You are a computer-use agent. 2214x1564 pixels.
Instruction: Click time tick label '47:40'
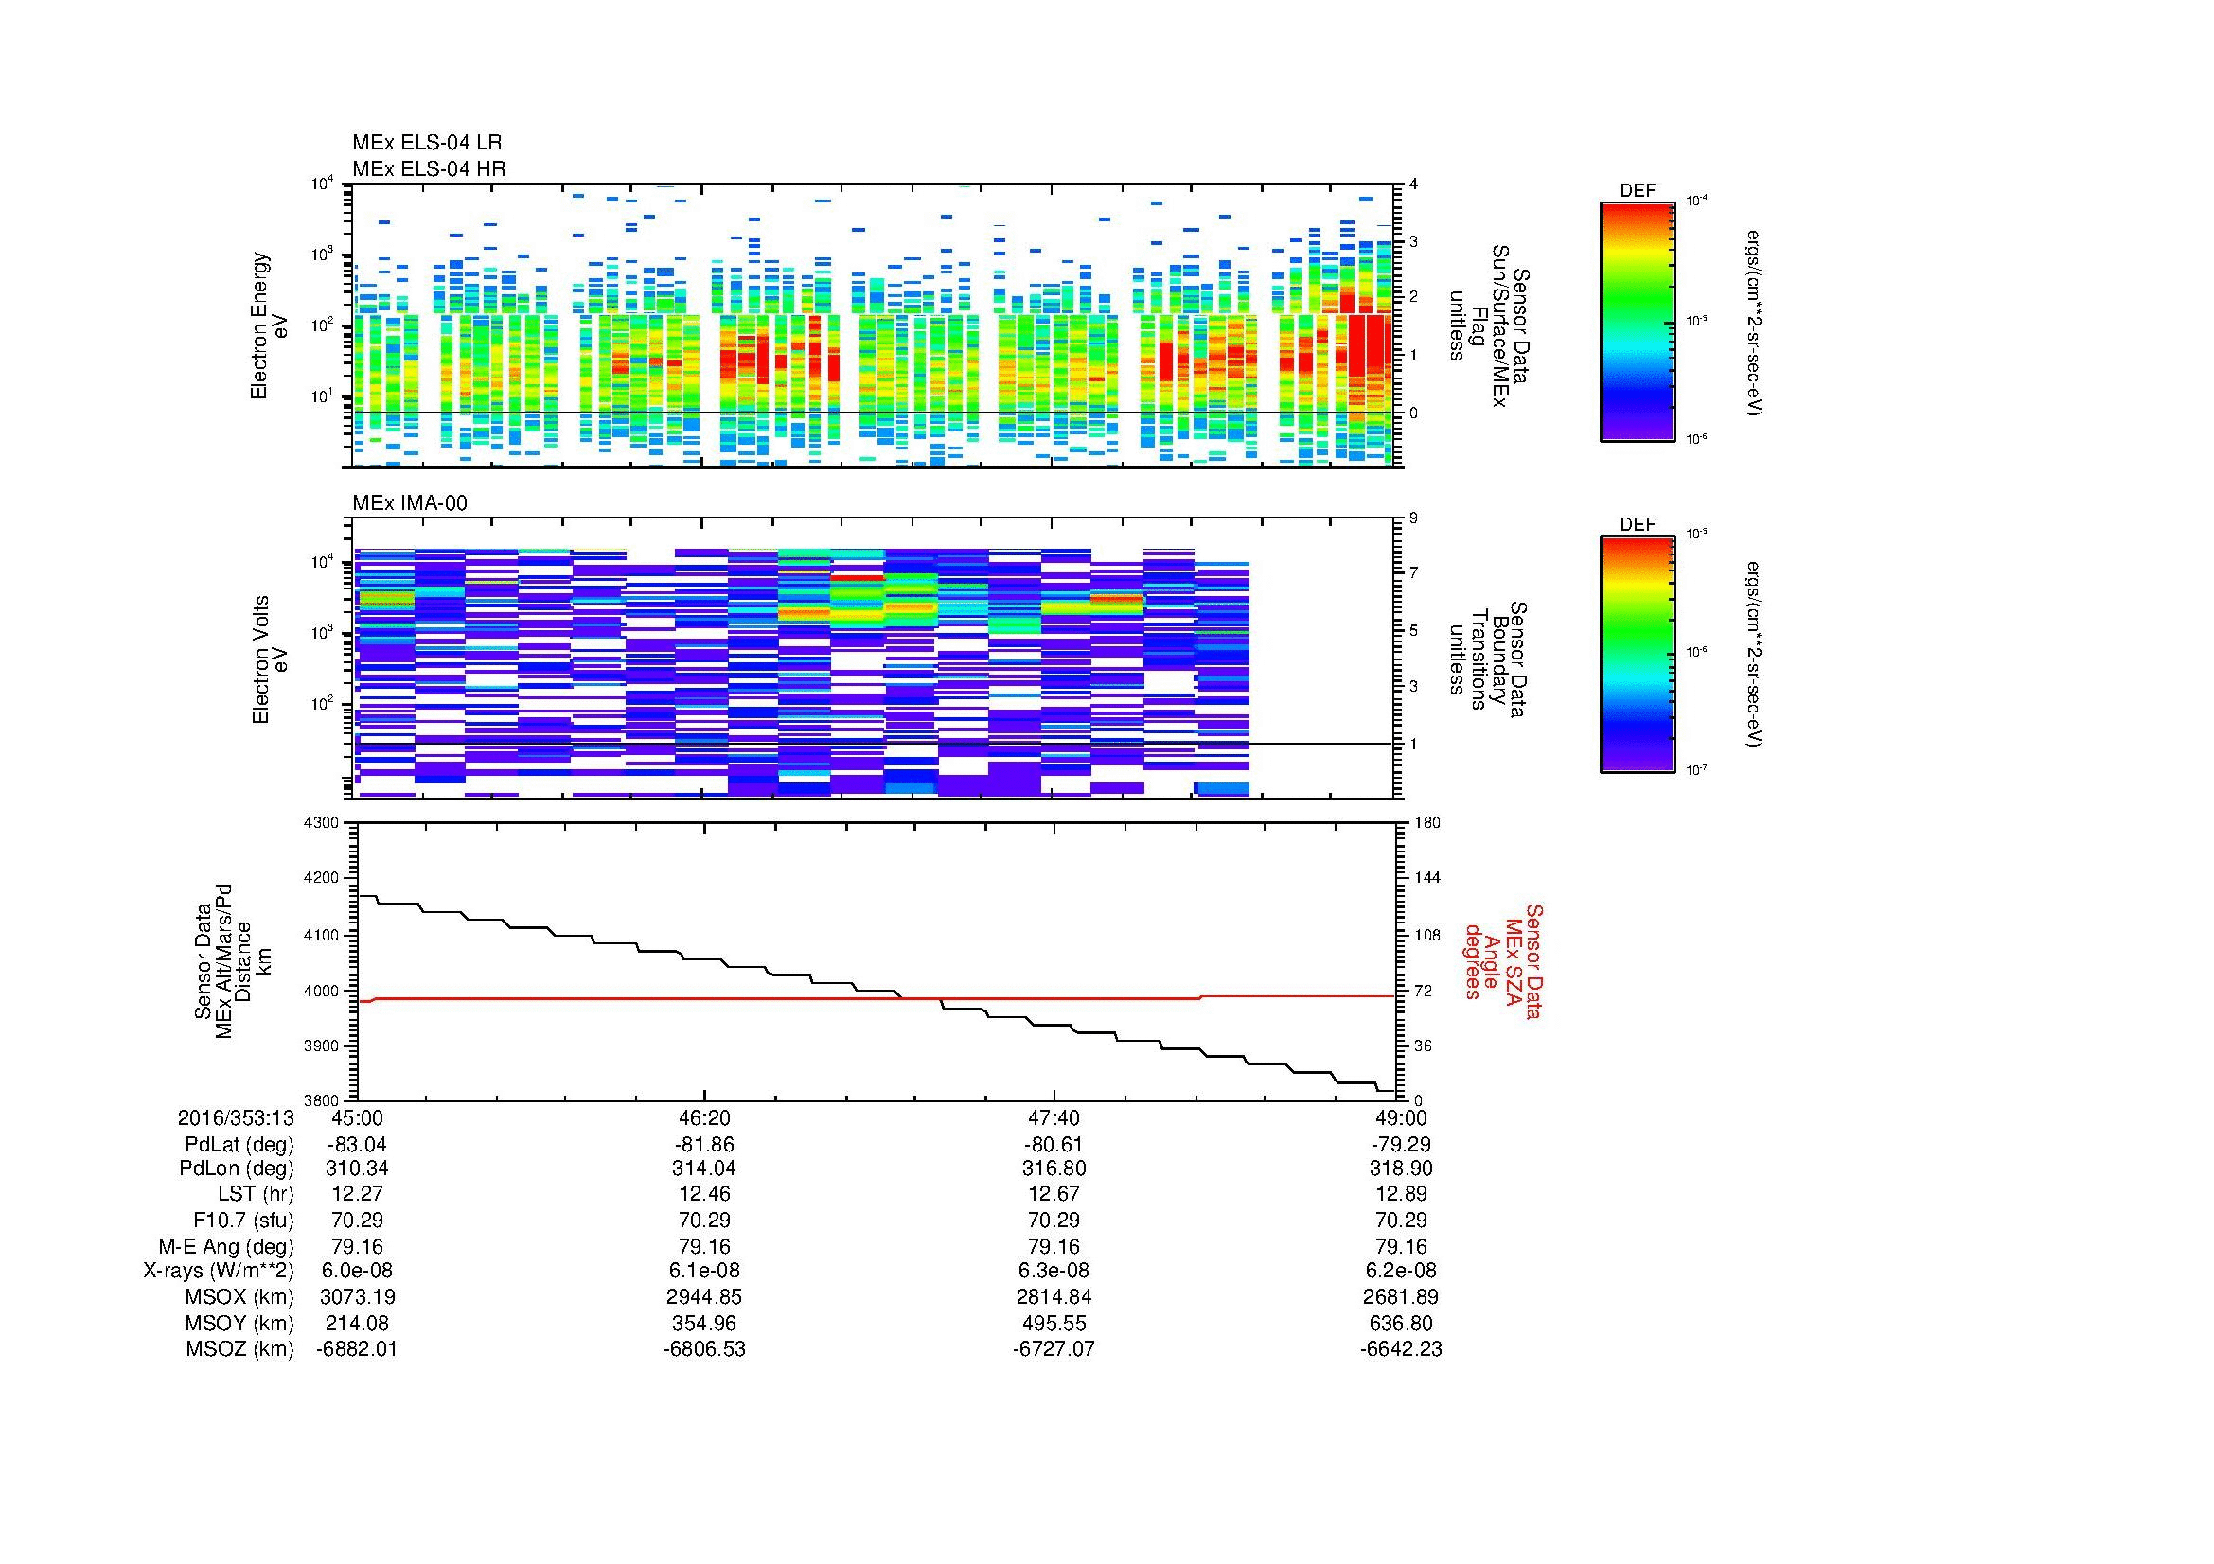coord(1054,1117)
